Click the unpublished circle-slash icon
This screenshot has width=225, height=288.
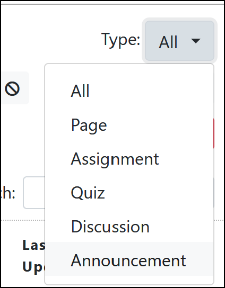coord(12,89)
